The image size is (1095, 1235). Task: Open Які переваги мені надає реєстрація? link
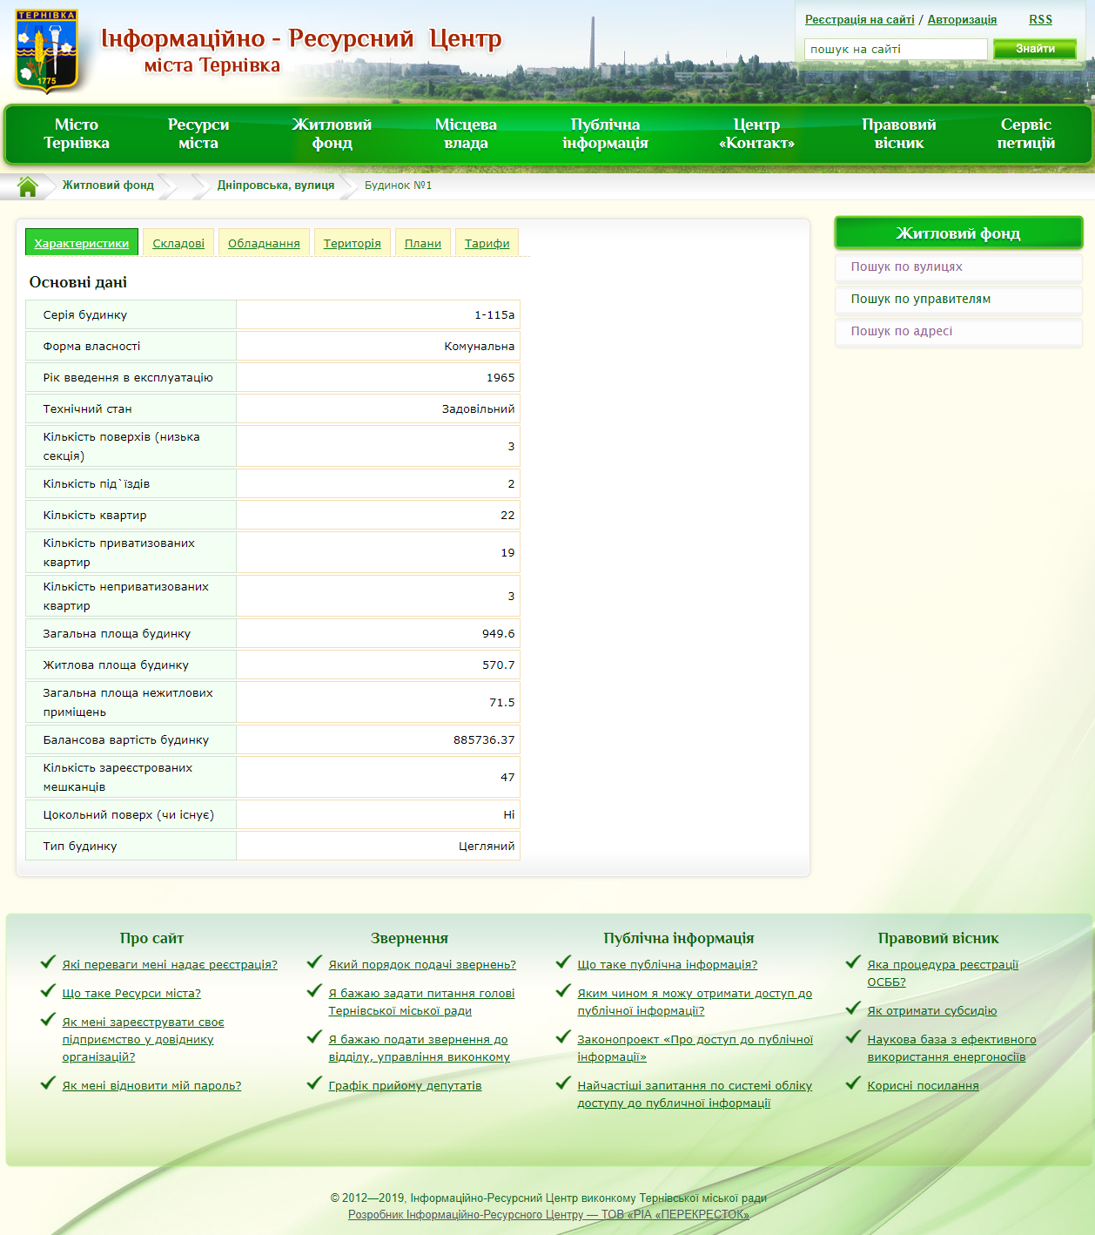[170, 965]
